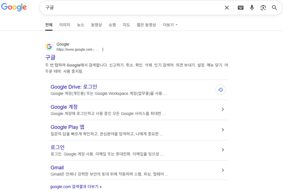Open the 더보기 dropdown in tabs

point(170,25)
